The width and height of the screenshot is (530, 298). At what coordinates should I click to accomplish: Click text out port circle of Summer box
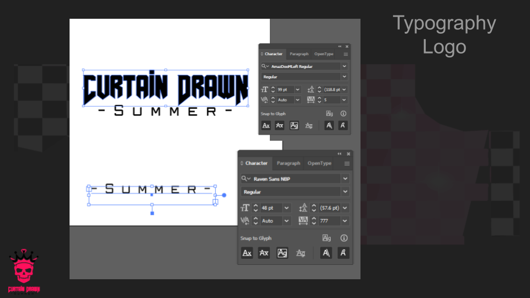[224, 195]
